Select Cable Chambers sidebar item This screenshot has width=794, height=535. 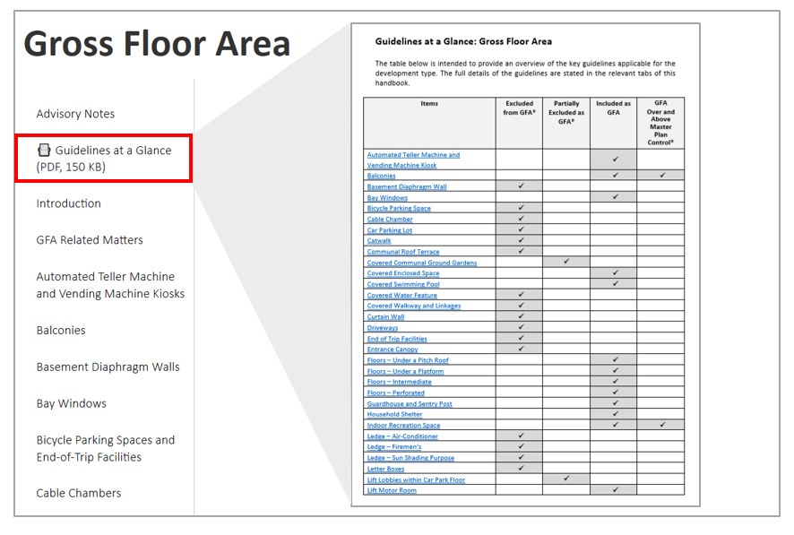(x=79, y=493)
